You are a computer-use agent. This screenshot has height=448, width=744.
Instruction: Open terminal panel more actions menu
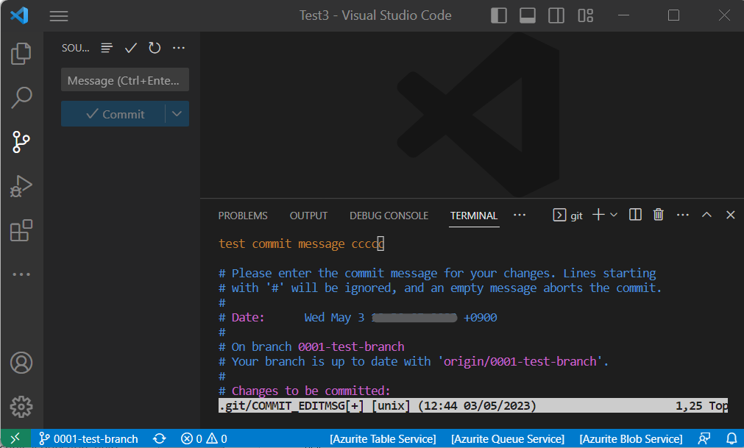[683, 215]
